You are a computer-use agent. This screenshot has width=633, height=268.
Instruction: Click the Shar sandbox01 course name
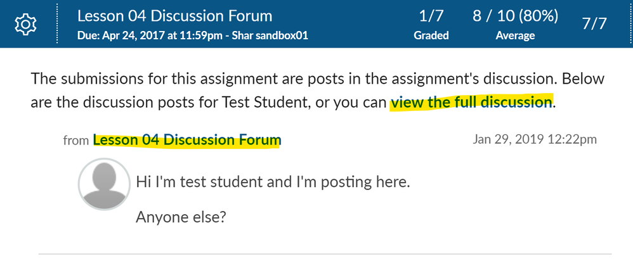point(275,35)
